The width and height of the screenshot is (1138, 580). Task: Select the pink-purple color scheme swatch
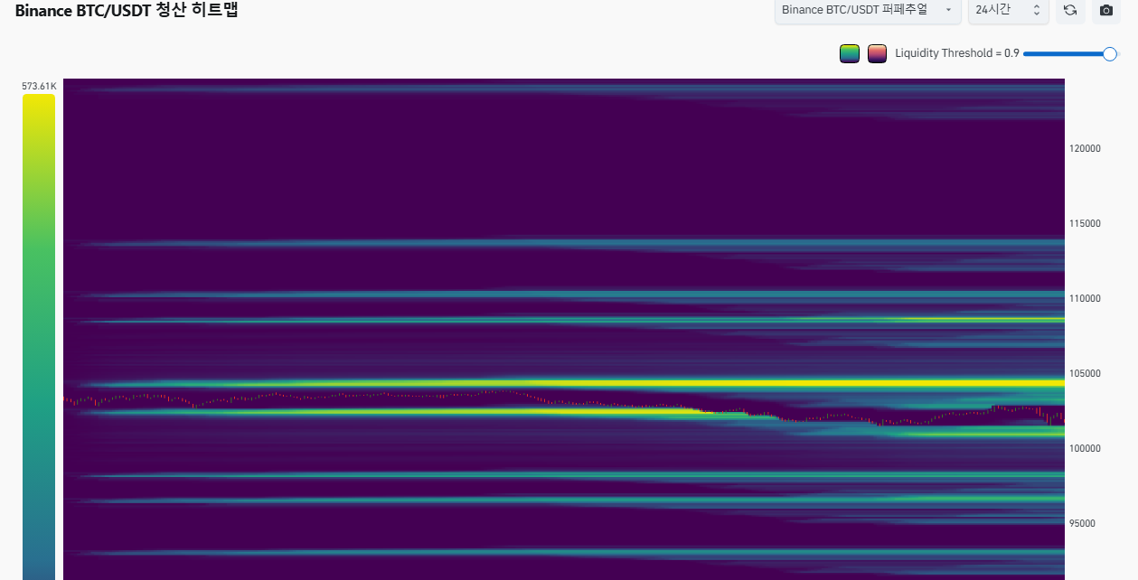[877, 53]
